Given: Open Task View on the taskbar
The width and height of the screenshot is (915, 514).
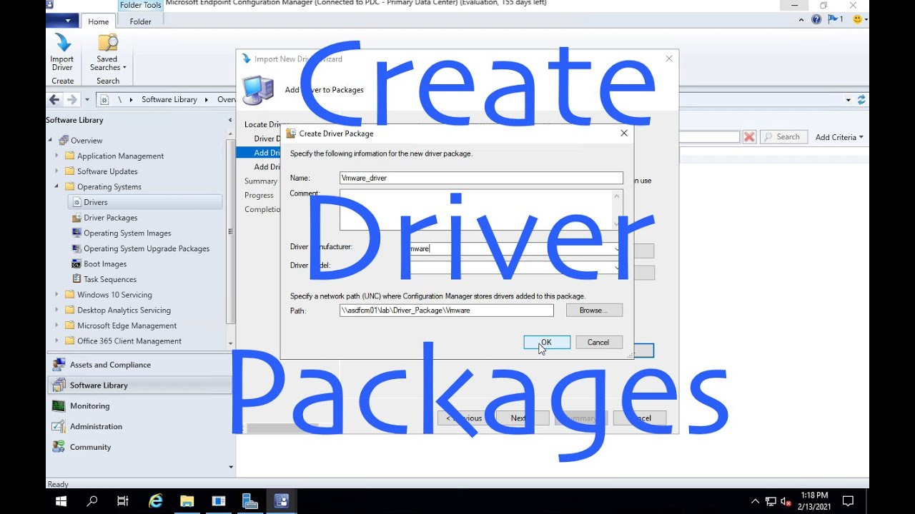Looking at the screenshot, I should (x=122, y=501).
